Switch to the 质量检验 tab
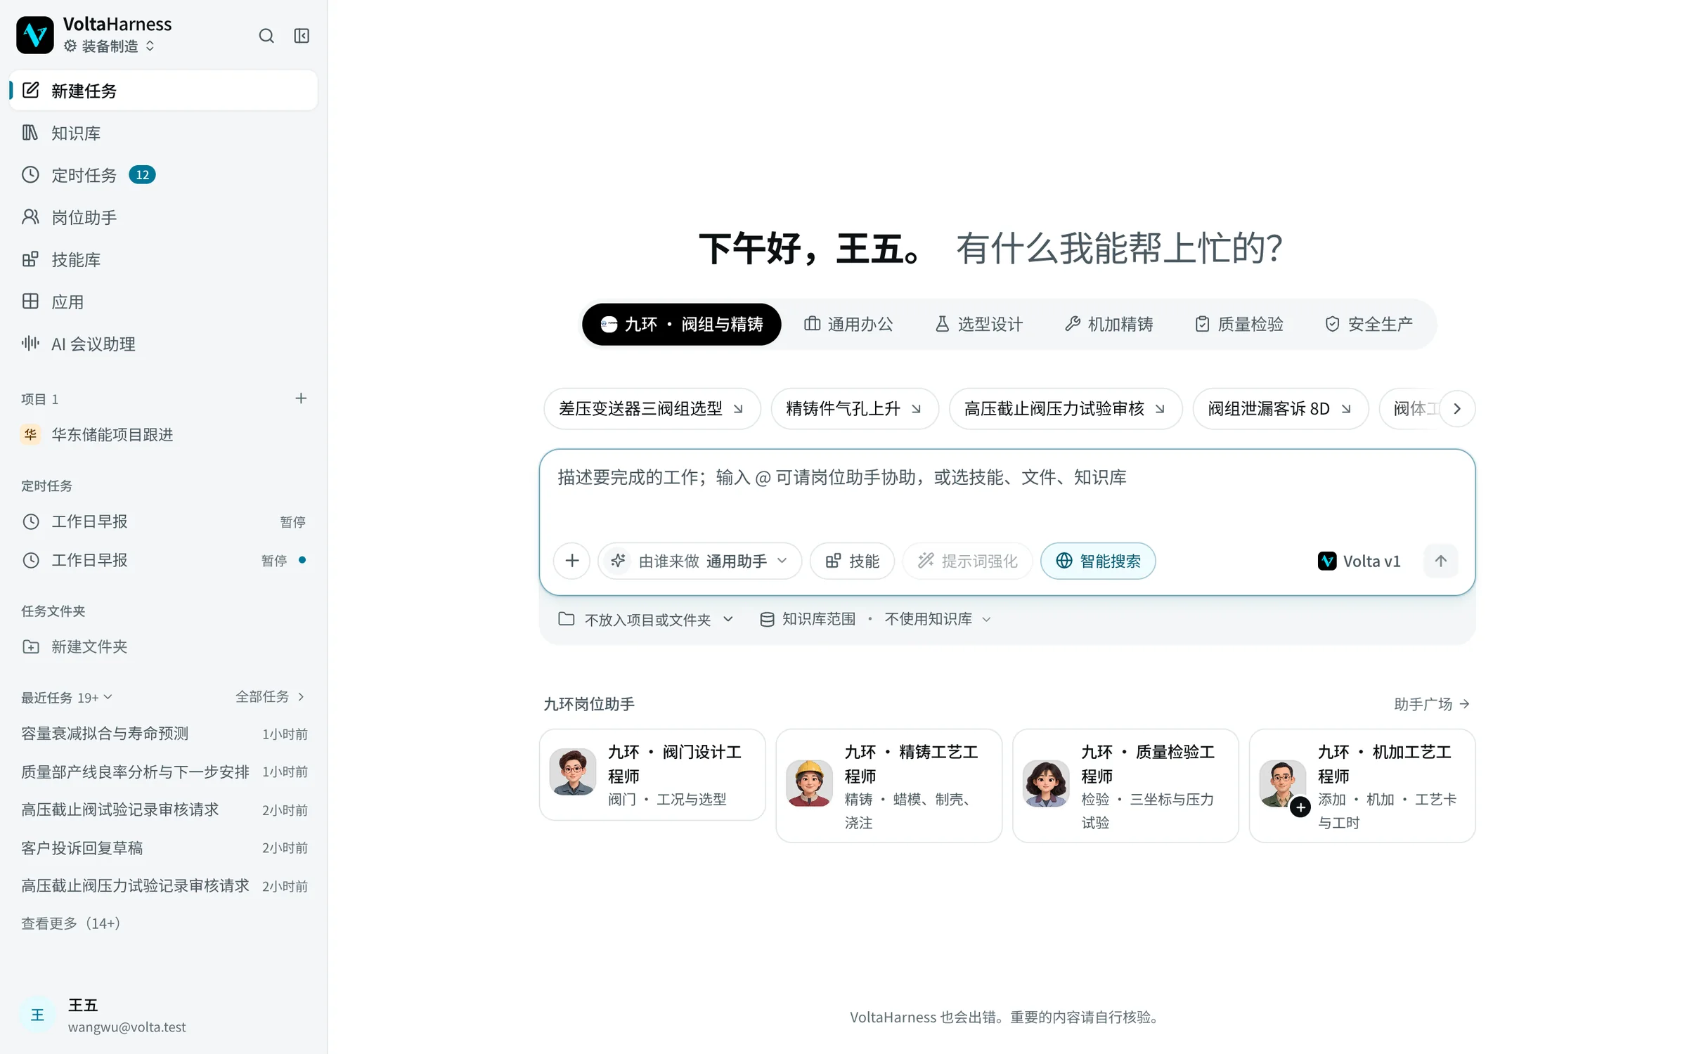Screen dimensions: 1687x1054 click(x=1239, y=324)
